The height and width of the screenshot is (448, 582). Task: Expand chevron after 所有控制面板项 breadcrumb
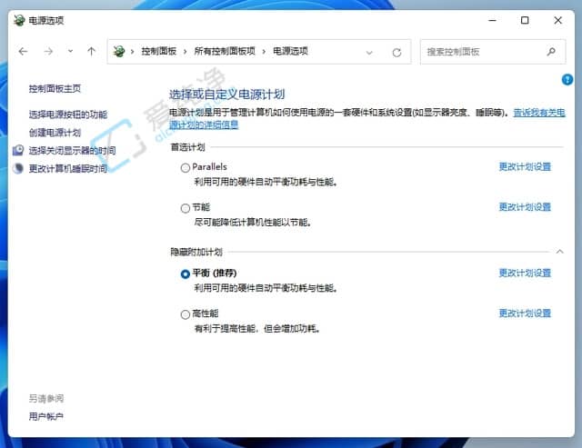click(264, 52)
